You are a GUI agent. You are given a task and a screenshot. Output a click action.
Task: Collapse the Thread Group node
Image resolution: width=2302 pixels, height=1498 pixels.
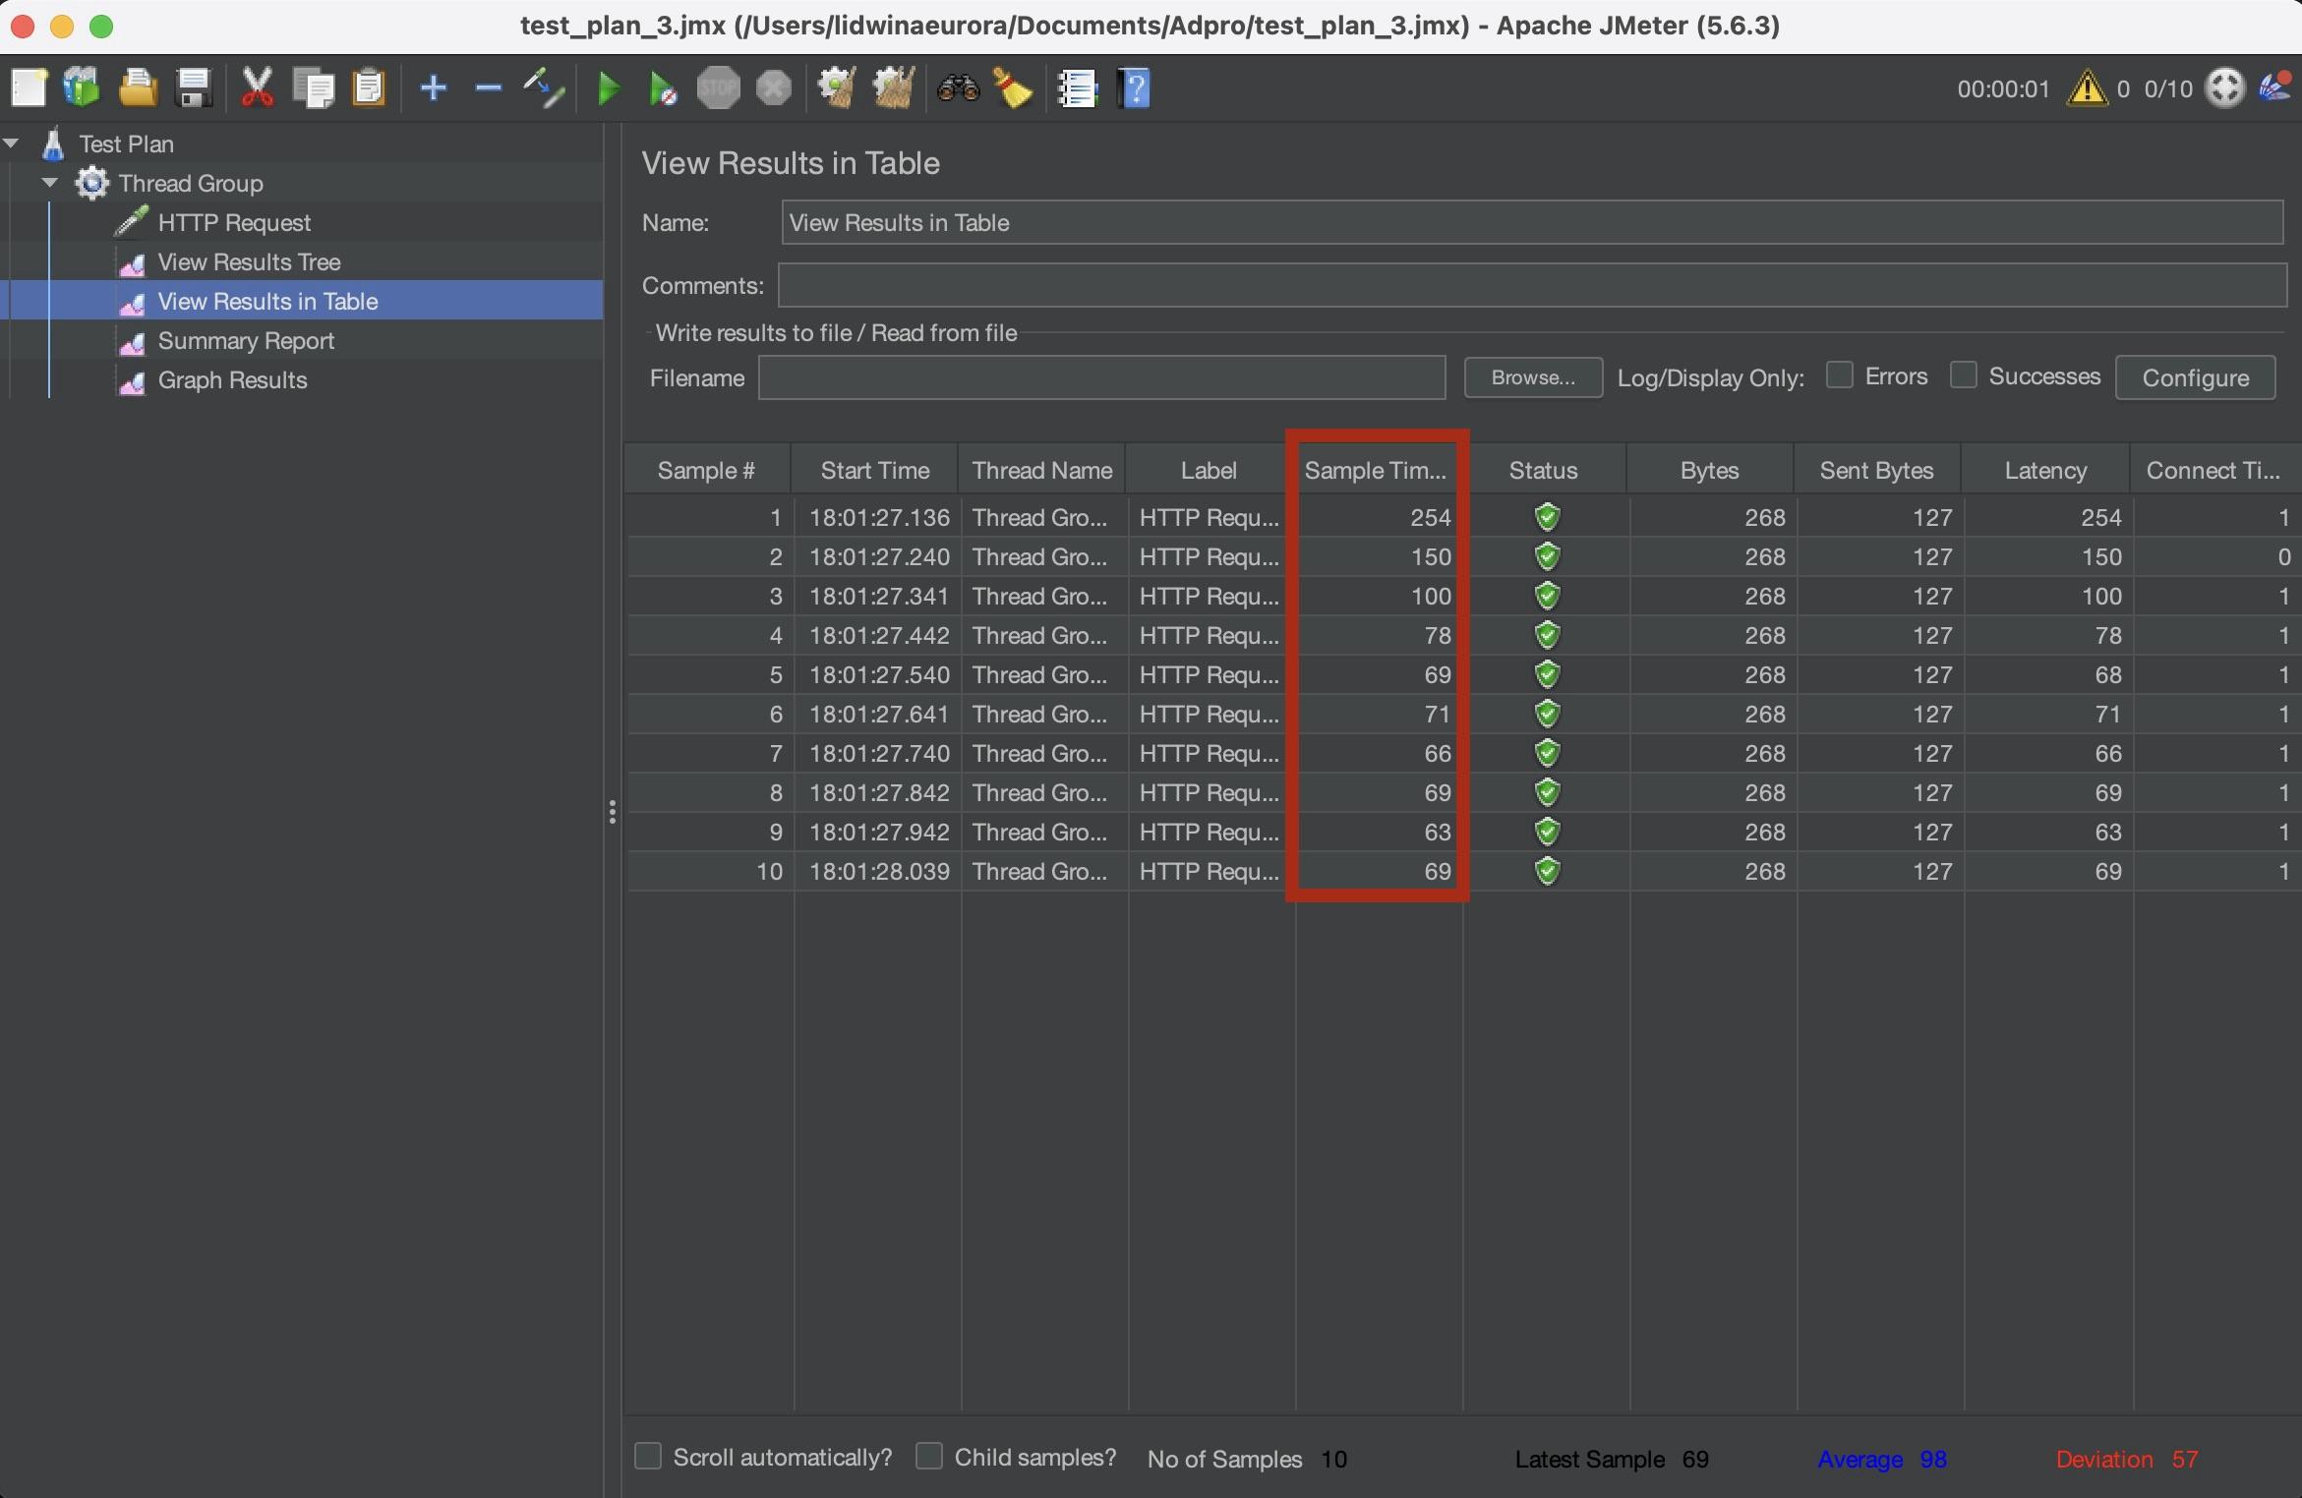pos(50,183)
